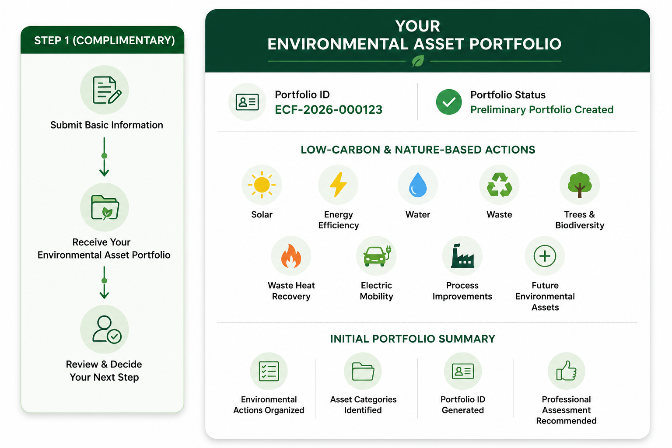Viewport: 672px width, 448px height.
Task: Click the Asset Categories Identified folder icon
Action: pyautogui.click(x=363, y=371)
